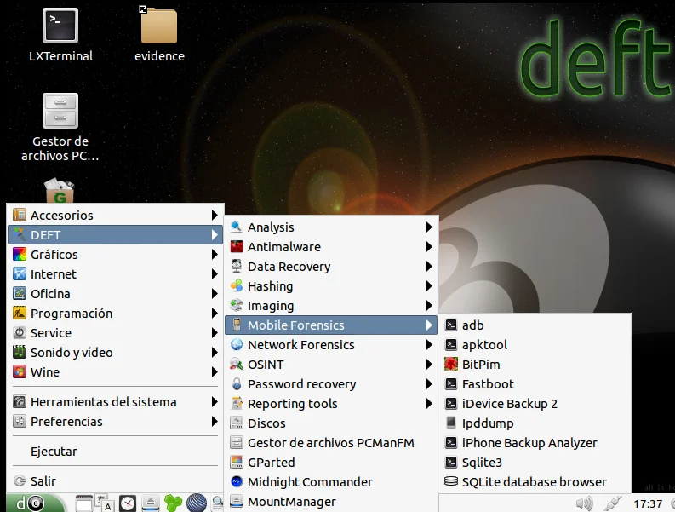Click the Password recovery padlock icon

click(237, 383)
